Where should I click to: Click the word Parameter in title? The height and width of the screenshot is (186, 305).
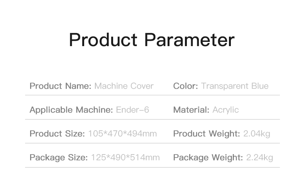pos(190,40)
